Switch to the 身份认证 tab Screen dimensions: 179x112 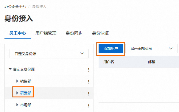point(100,33)
